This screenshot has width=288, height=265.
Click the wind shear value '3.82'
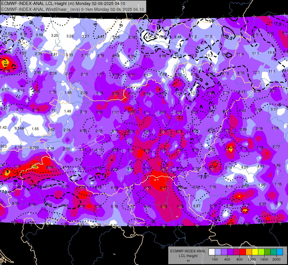99,112
